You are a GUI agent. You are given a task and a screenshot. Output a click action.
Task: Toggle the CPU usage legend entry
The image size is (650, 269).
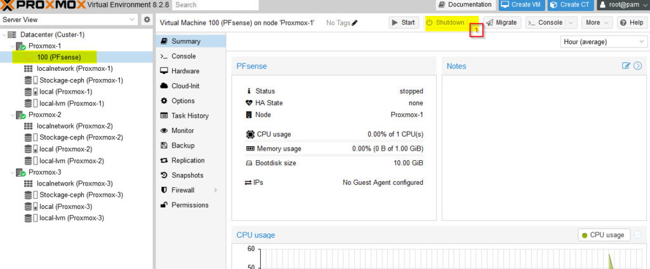pyautogui.click(x=604, y=235)
